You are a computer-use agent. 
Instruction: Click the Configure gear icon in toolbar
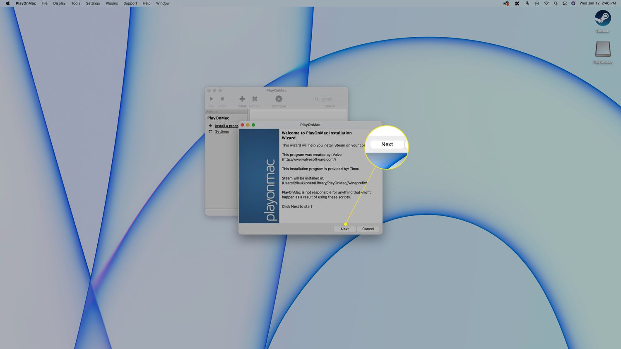point(279,99)
